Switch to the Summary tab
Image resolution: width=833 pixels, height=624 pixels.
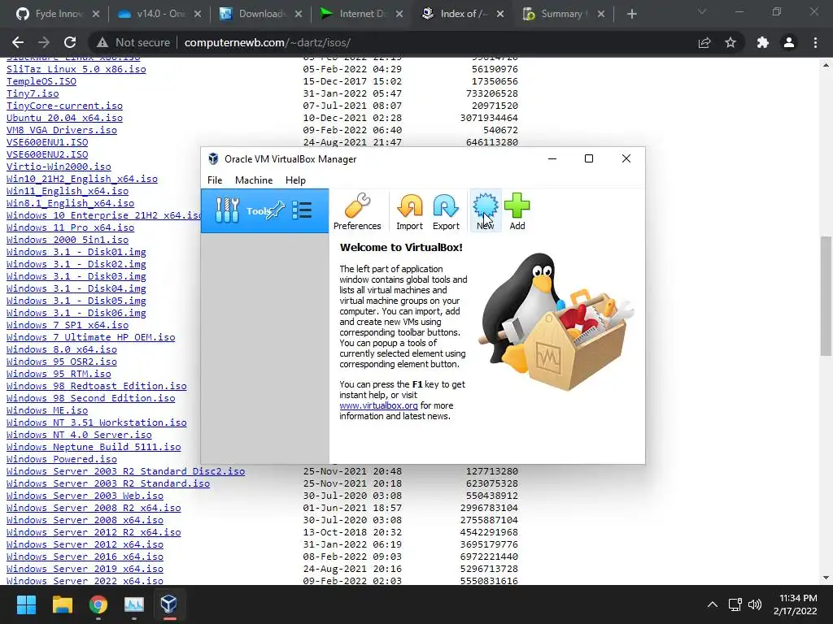563,14
